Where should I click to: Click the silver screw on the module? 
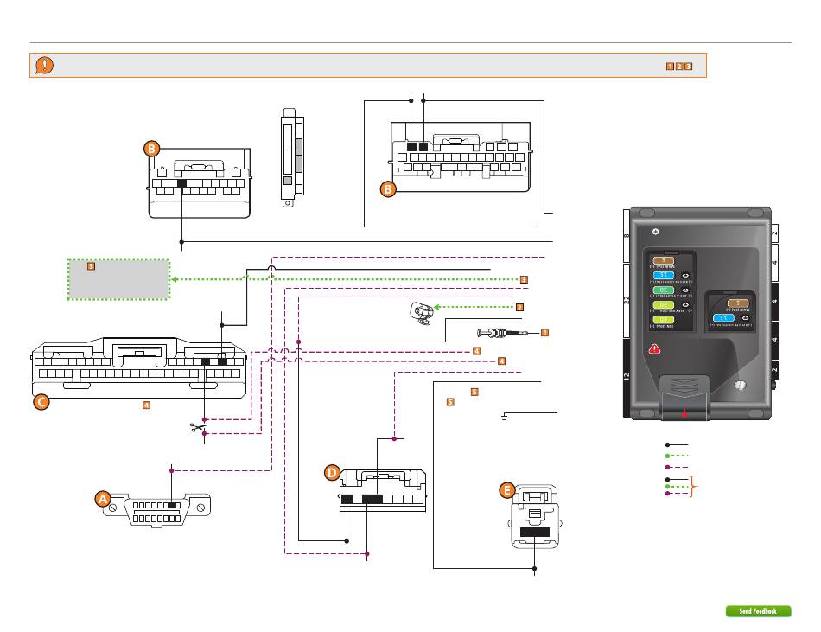pyautogui.click(x=740, y=386)
